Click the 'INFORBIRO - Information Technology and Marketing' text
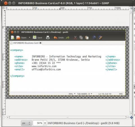This screenshot has height=127, width=135. [x=66, y=57]
